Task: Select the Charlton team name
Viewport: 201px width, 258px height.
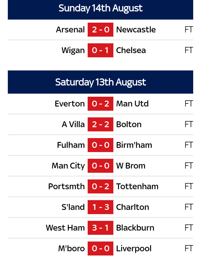Action: click(133, 207)
